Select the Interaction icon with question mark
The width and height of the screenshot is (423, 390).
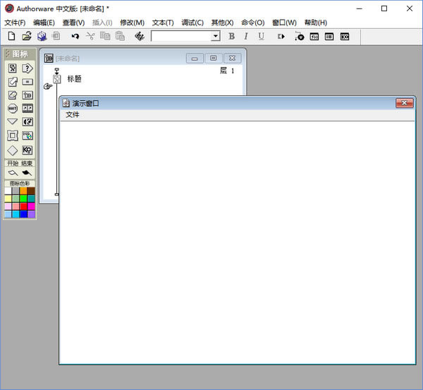click(27, 68)
